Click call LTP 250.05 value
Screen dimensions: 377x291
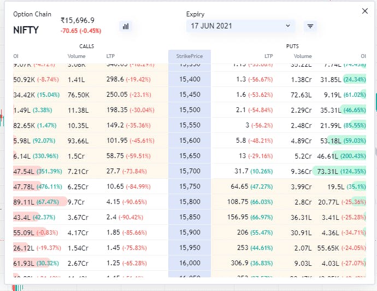[x=117, y=95]
